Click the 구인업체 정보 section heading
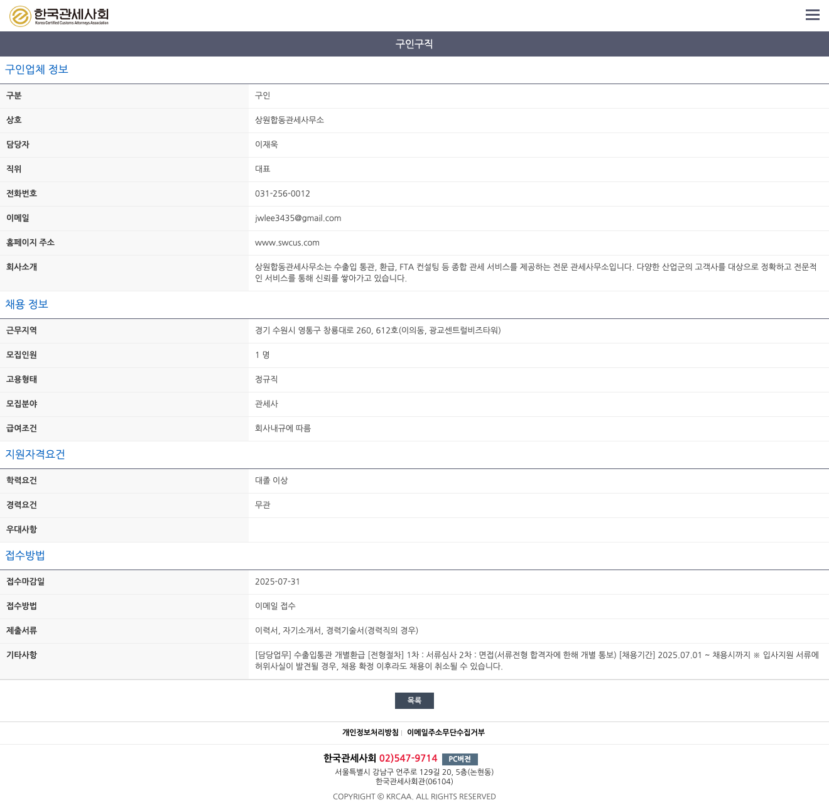The width and height of the screenshot is (829, 810). 36,70
